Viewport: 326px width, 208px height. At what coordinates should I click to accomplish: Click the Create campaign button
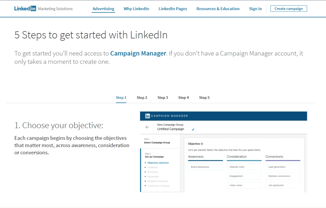(288, 9)
